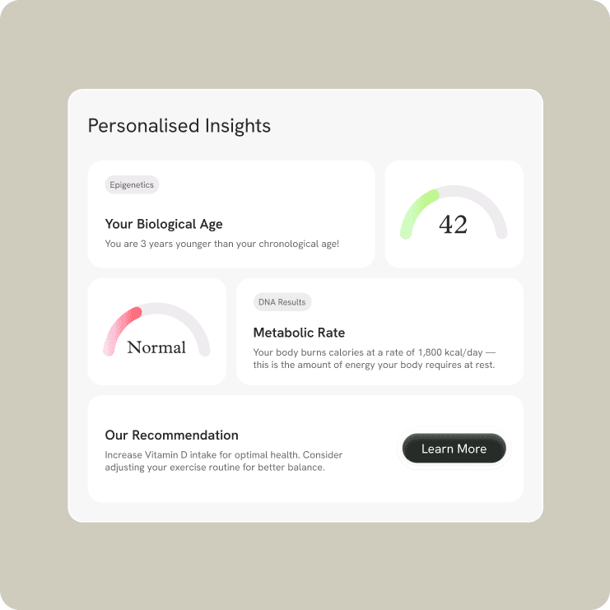Image resolution: width=610 pixels, height=610 pixels.
Task: Click the 1,800 kcal/day description text
Action: pos(375,358)
